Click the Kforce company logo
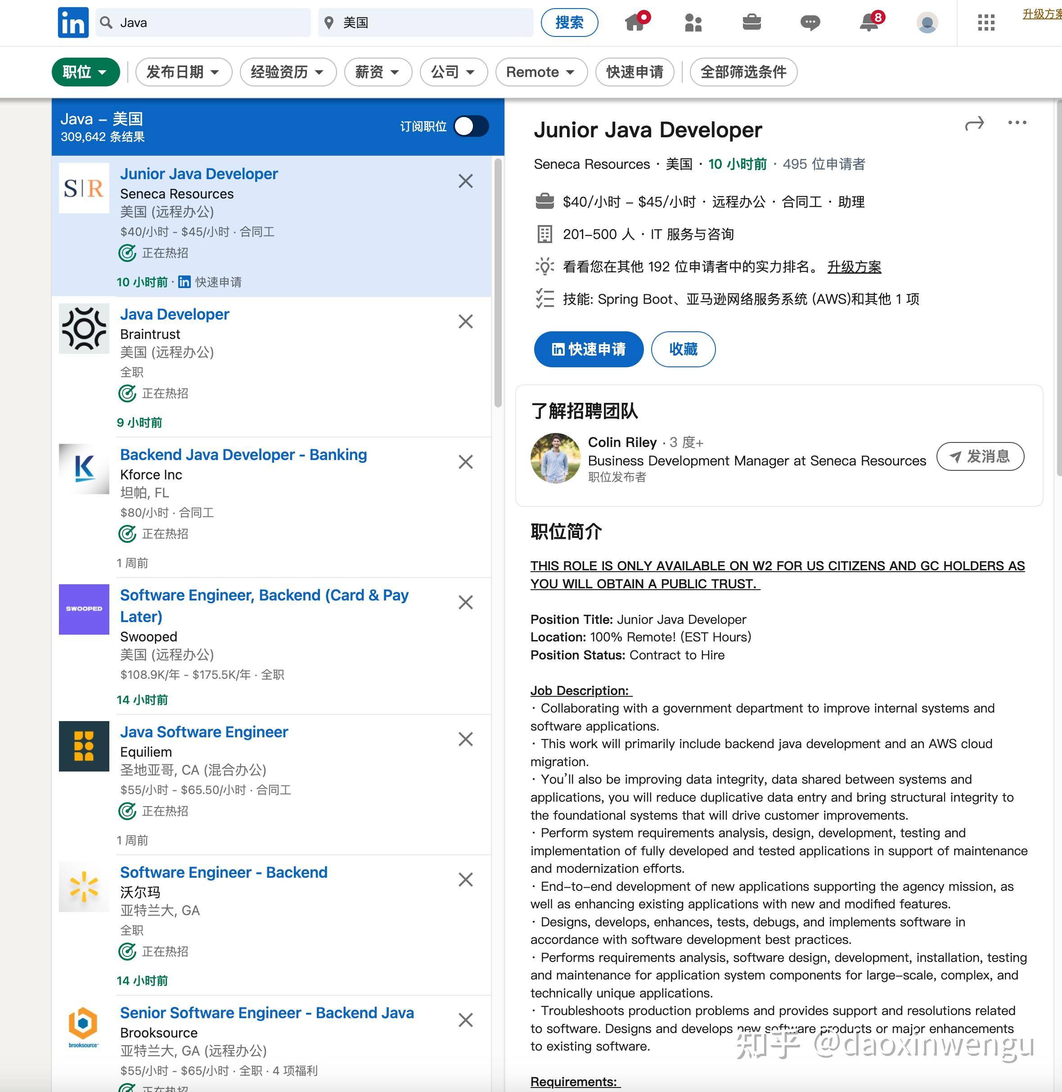 [x=84, y=469]
